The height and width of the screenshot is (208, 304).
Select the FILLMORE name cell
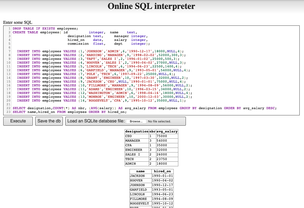[141, 199]
